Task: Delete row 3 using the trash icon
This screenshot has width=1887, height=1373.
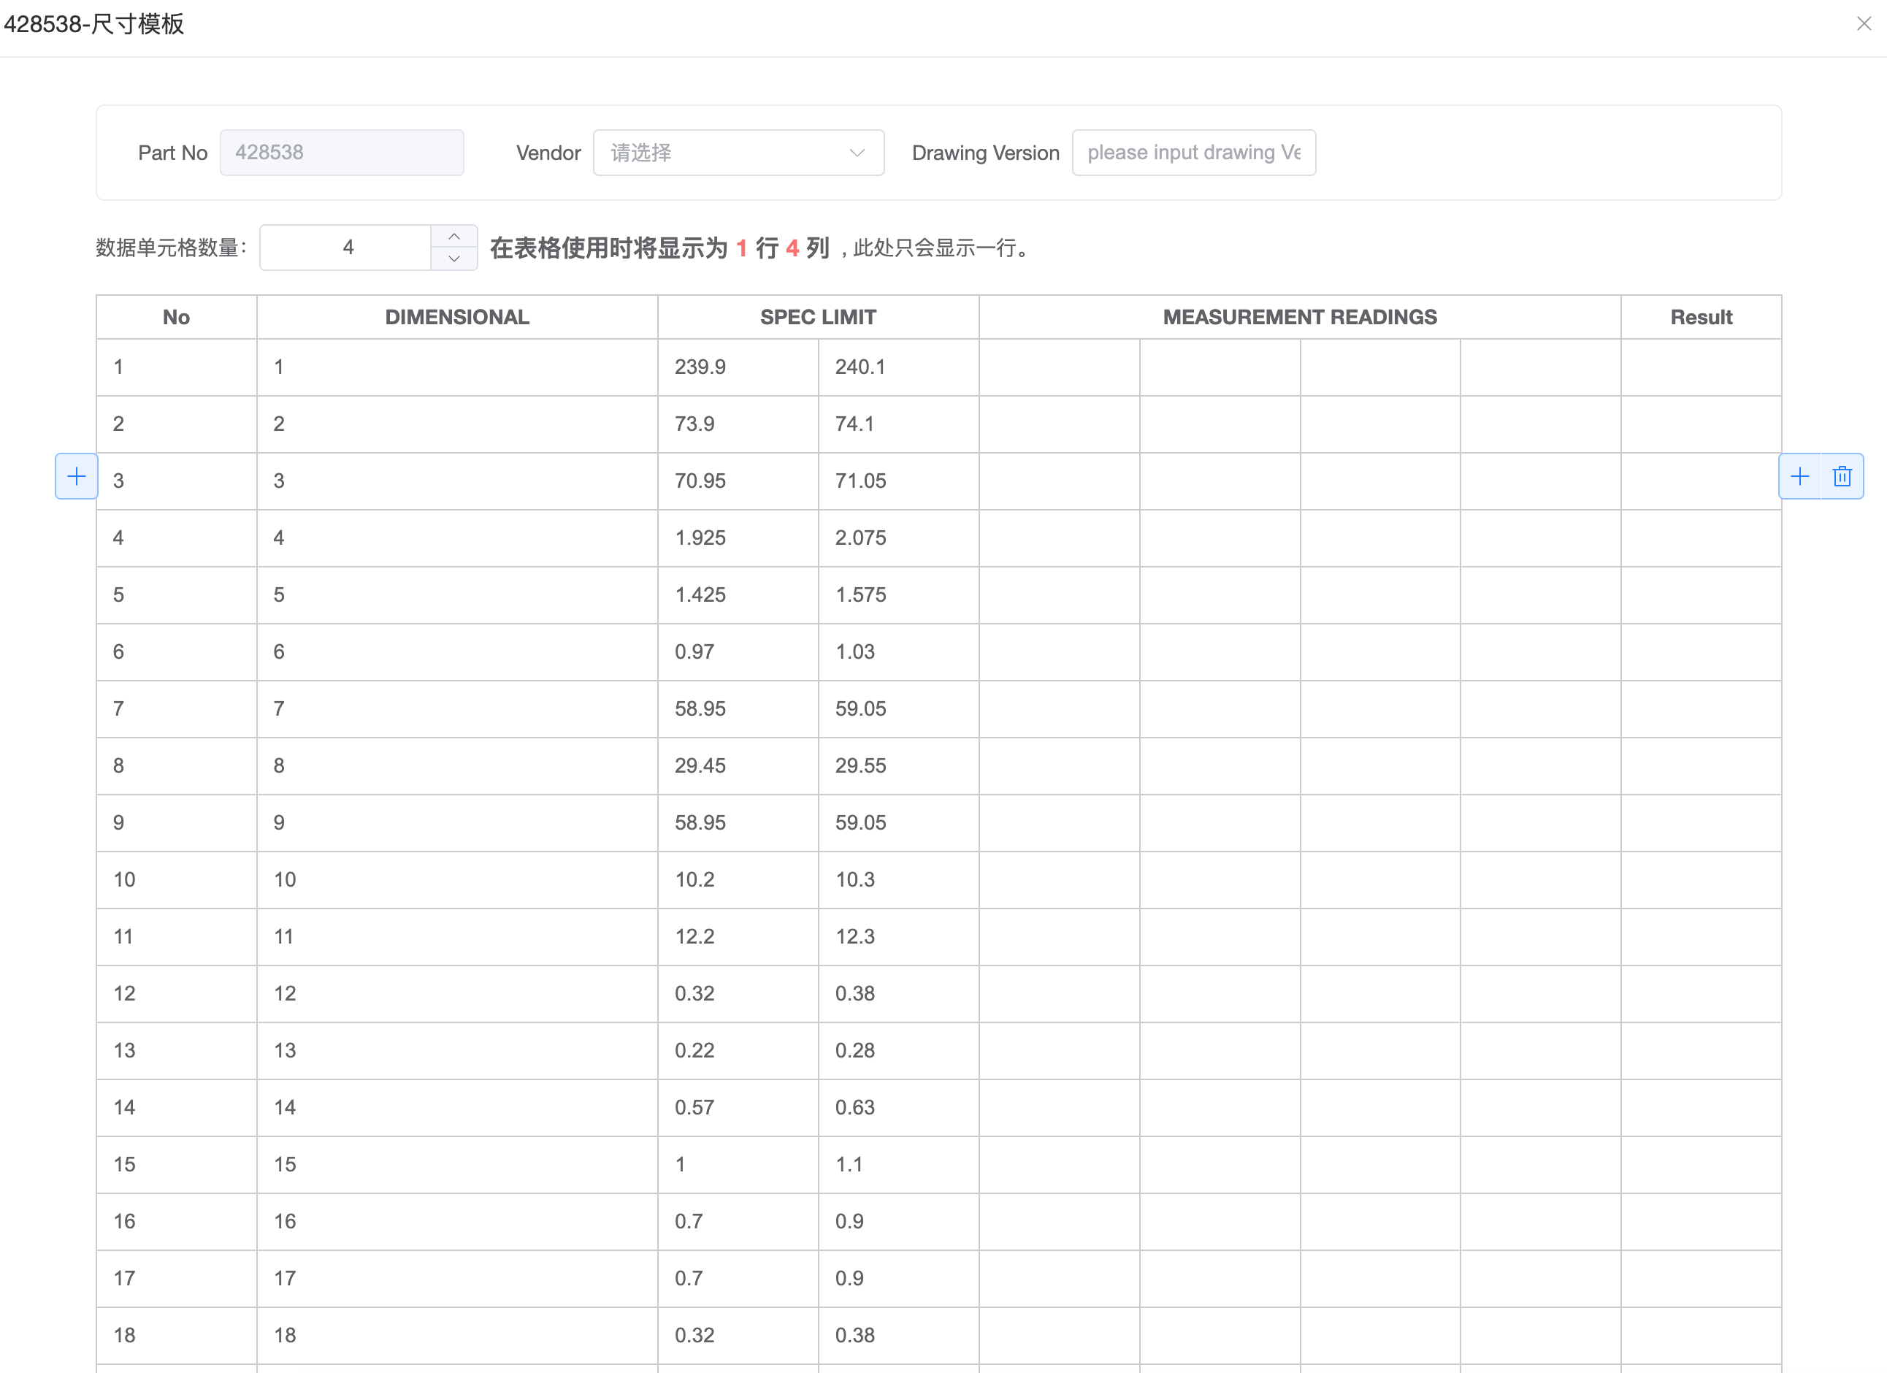Action: 1842,476
